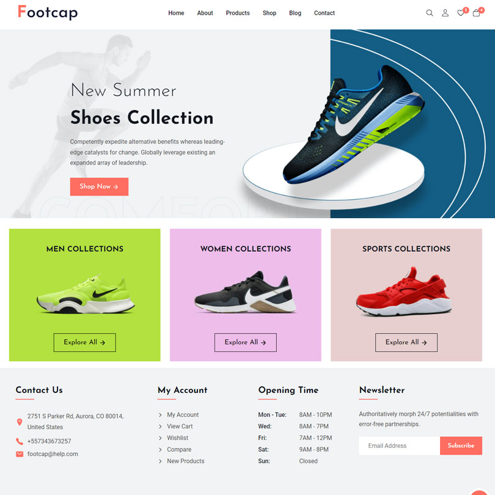The image size is (495, 495).
Task: Open the shopping bag cart icon
Action: [x=476, y=13]
